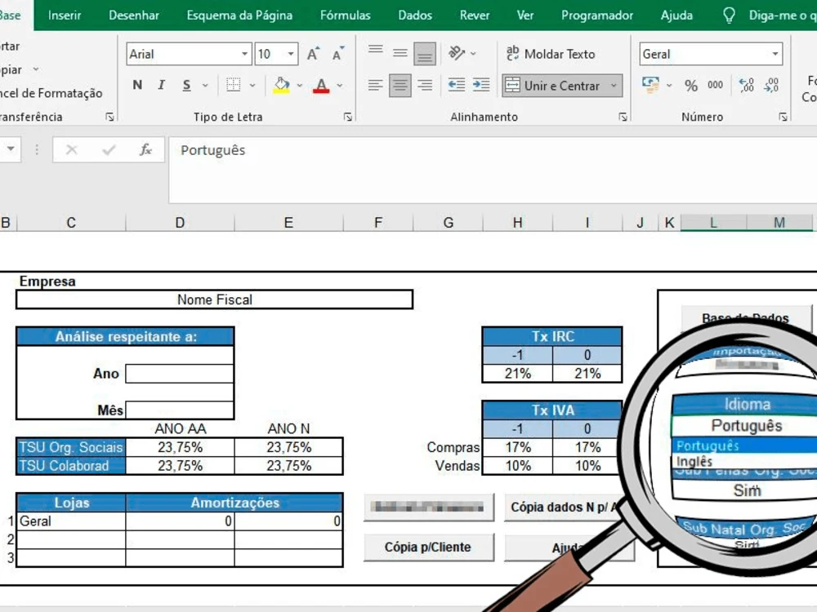The height and width of the screenshot is (612, 817).
Task: Confirm formula bar entry with checkmark
Action: [109, 150]
